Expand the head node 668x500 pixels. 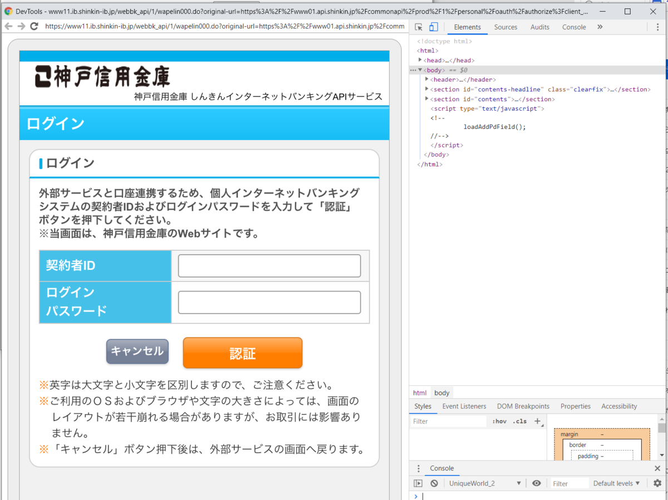tap(420, 60)
